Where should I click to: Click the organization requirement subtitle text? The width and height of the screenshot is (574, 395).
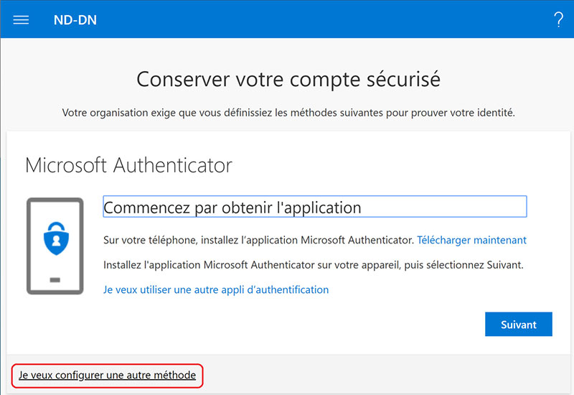point(288,113)
